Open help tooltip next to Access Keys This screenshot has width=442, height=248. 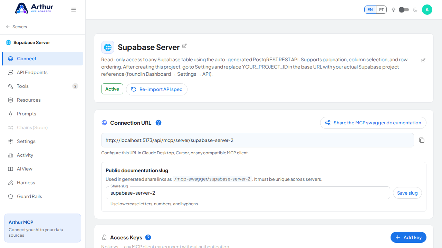coord(148,237)
